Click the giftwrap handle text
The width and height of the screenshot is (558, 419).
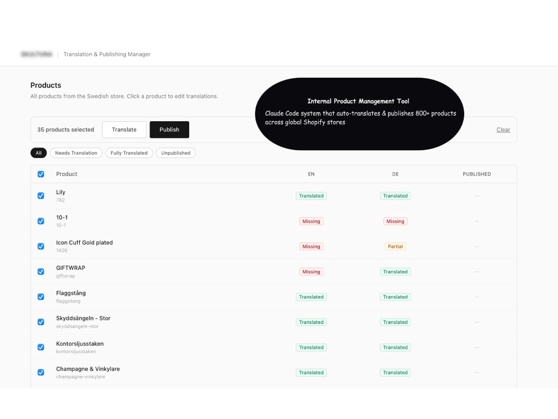pos(65,276)
